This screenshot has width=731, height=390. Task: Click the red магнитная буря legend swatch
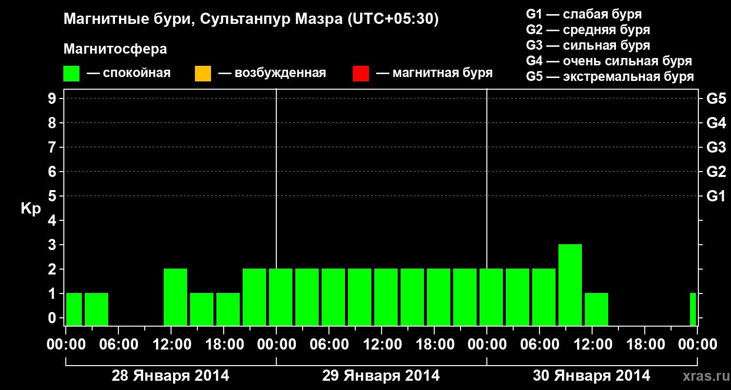tap(361, 74)
